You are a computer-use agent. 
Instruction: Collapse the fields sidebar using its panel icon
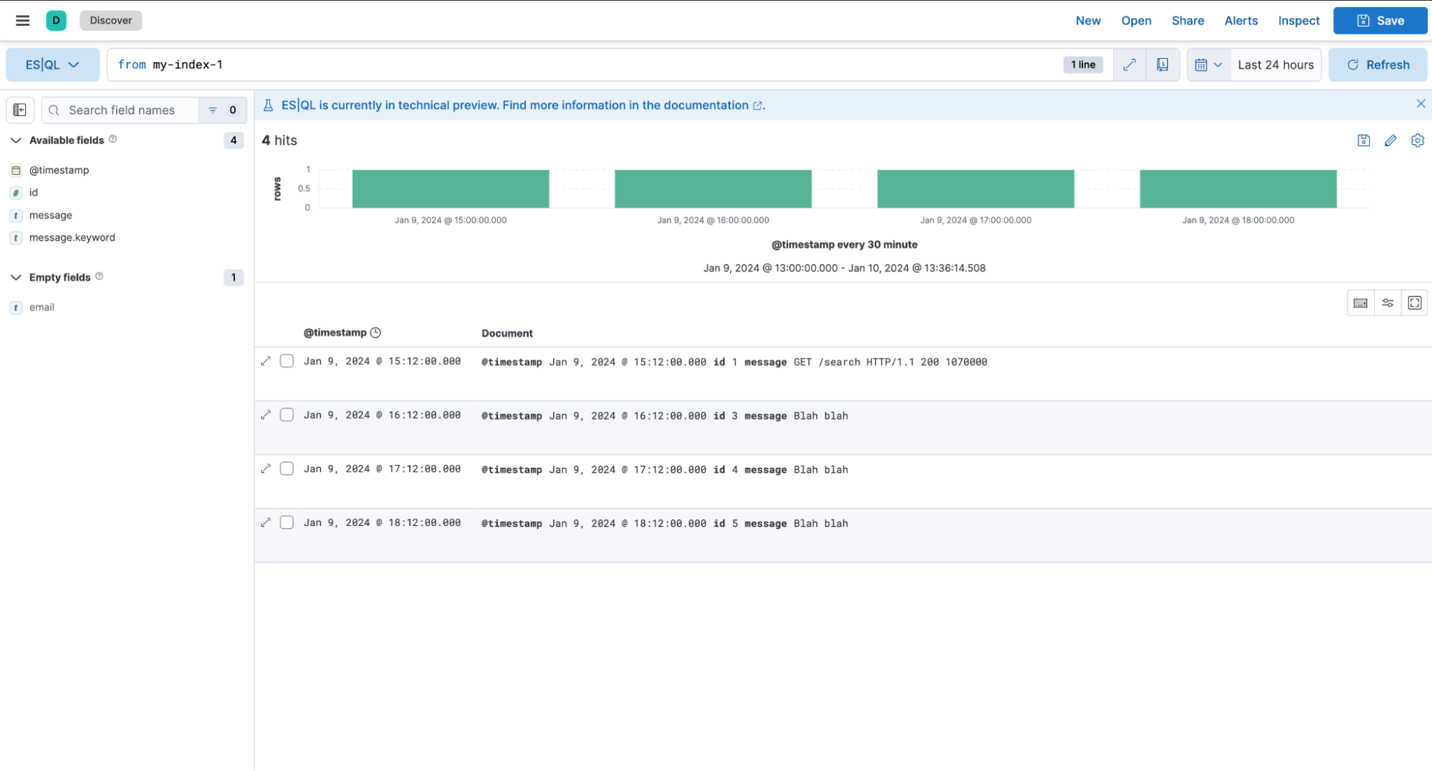[x=19, y=110]
